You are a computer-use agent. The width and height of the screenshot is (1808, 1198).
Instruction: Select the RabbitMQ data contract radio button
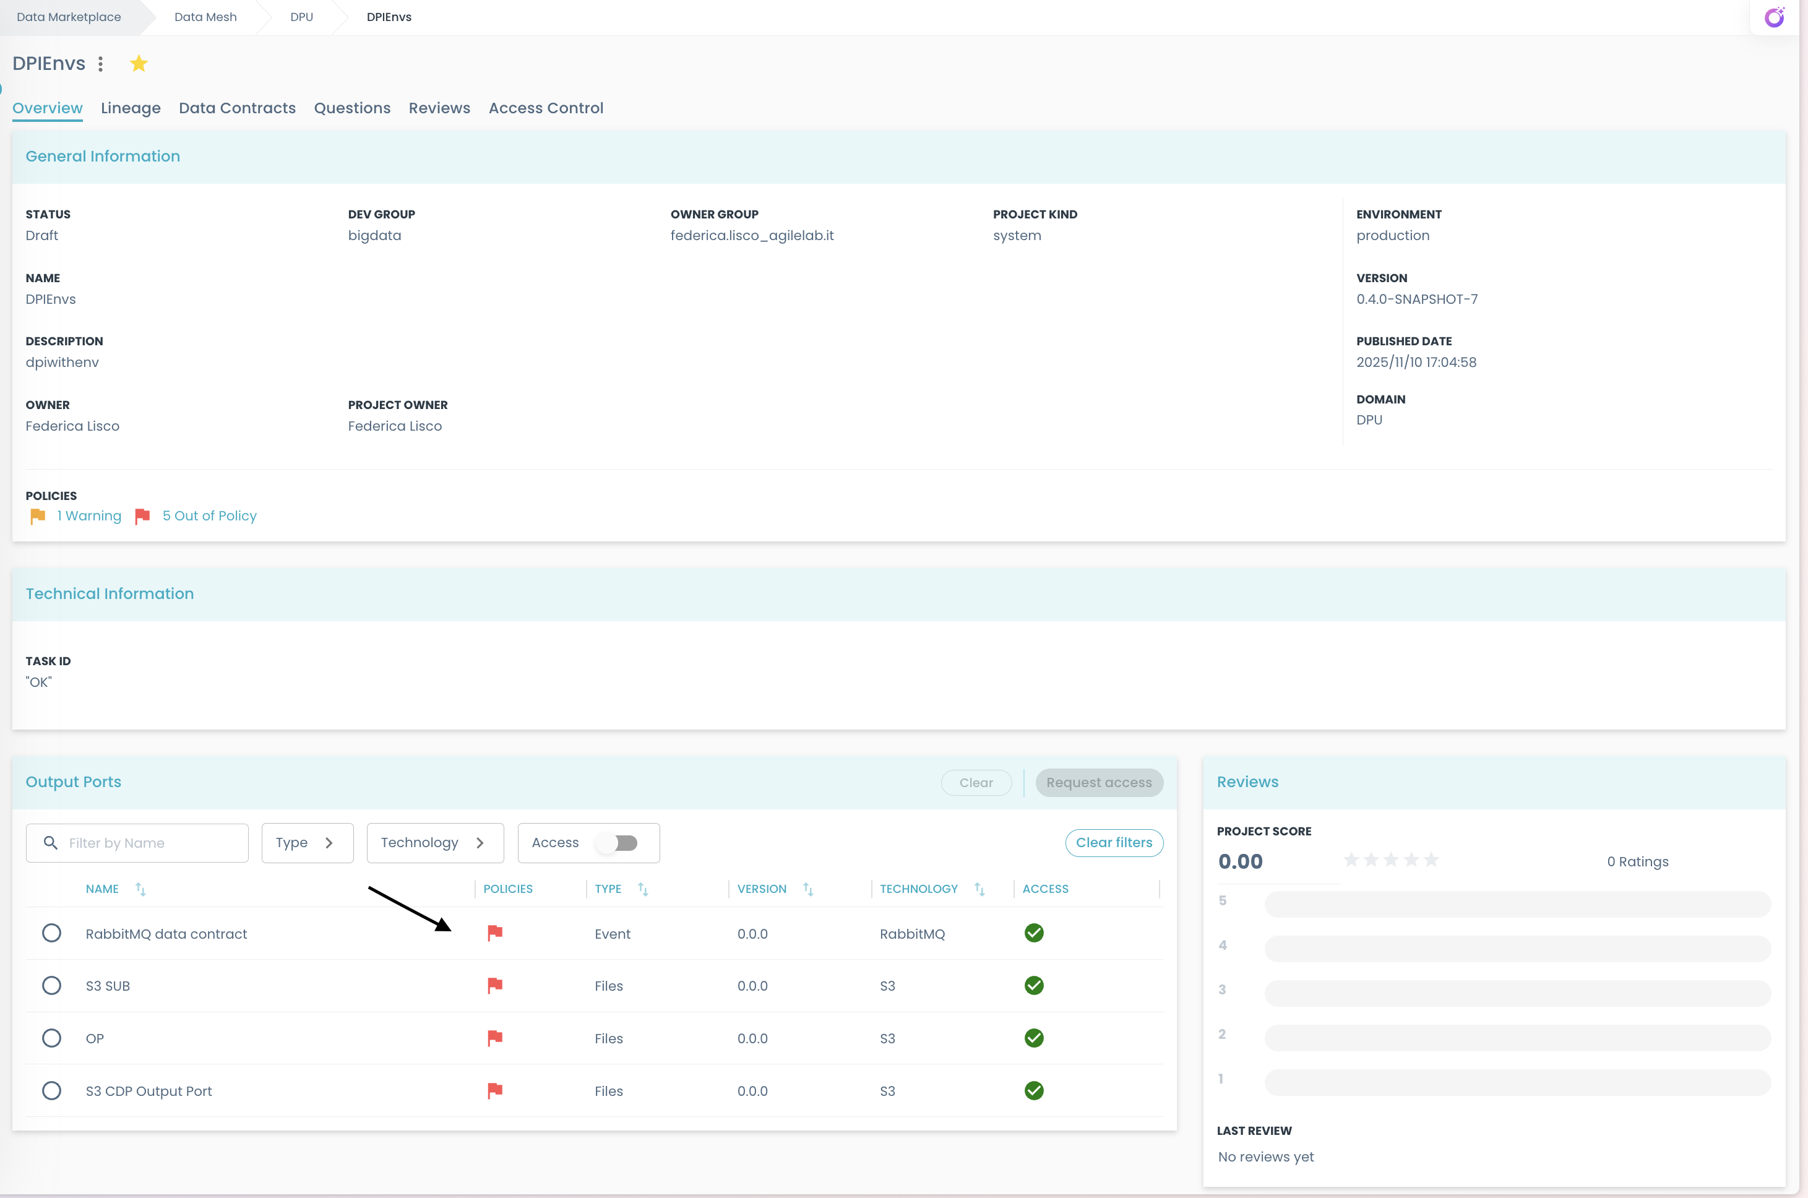coord(51,932)
